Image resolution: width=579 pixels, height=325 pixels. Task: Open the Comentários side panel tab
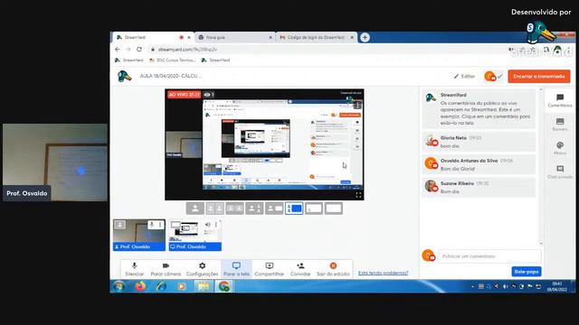point(560,100)
